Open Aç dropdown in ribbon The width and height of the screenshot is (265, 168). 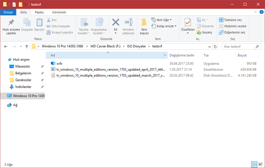[x=207, y=20]
